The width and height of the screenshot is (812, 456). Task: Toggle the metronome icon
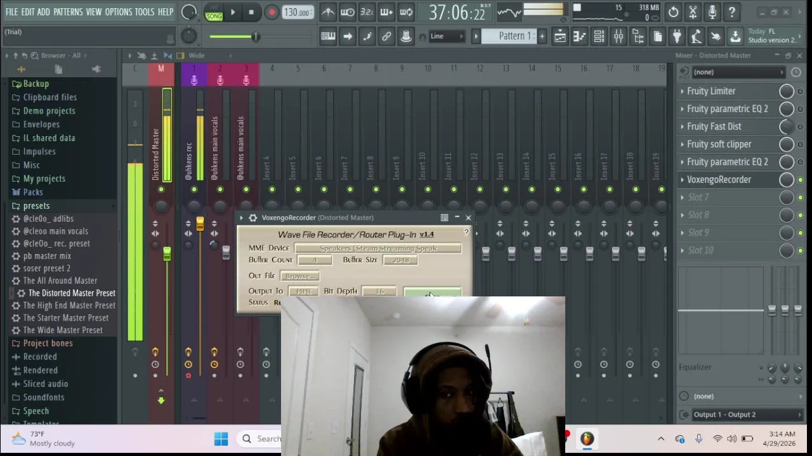(328, 12)
